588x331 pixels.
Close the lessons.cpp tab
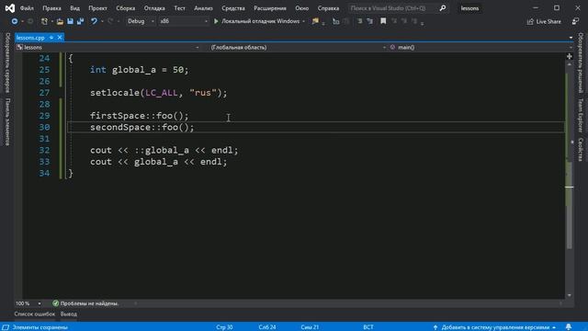(60, 38)
